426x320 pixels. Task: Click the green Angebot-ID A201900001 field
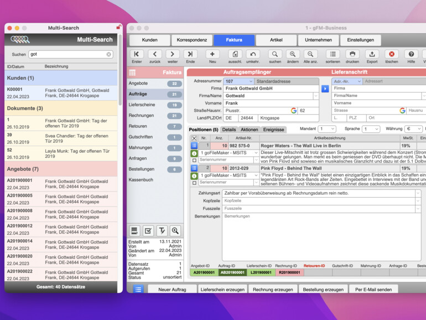pos(203,272)
